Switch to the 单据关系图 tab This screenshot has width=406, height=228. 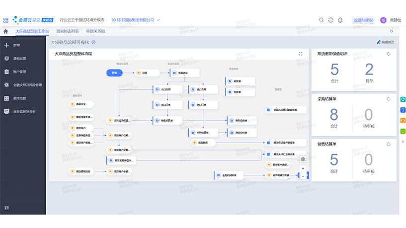coord(95,31)
